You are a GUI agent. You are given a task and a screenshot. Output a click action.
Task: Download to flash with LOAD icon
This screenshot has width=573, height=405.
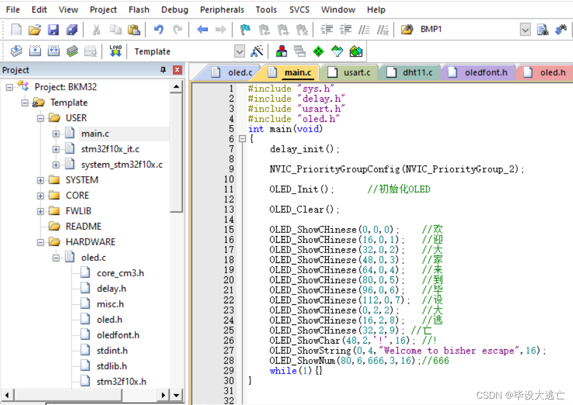pos(115,51)
